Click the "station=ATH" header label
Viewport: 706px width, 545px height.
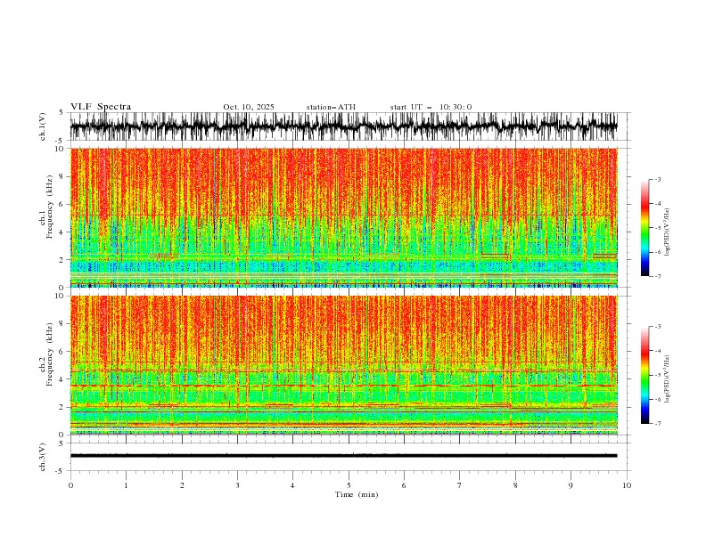point(331,107)
